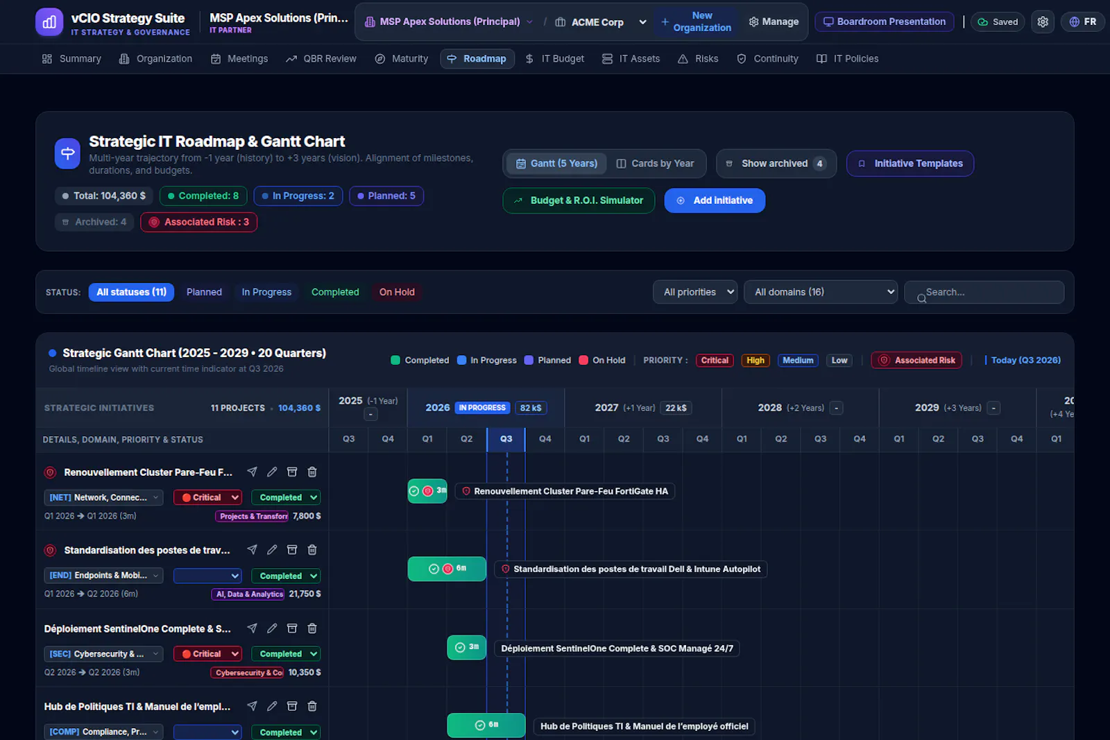The width and height of the screenshot is (1110, 740).
Task: Open ACME Corp organization dropdown
Action: pos(601,22)
